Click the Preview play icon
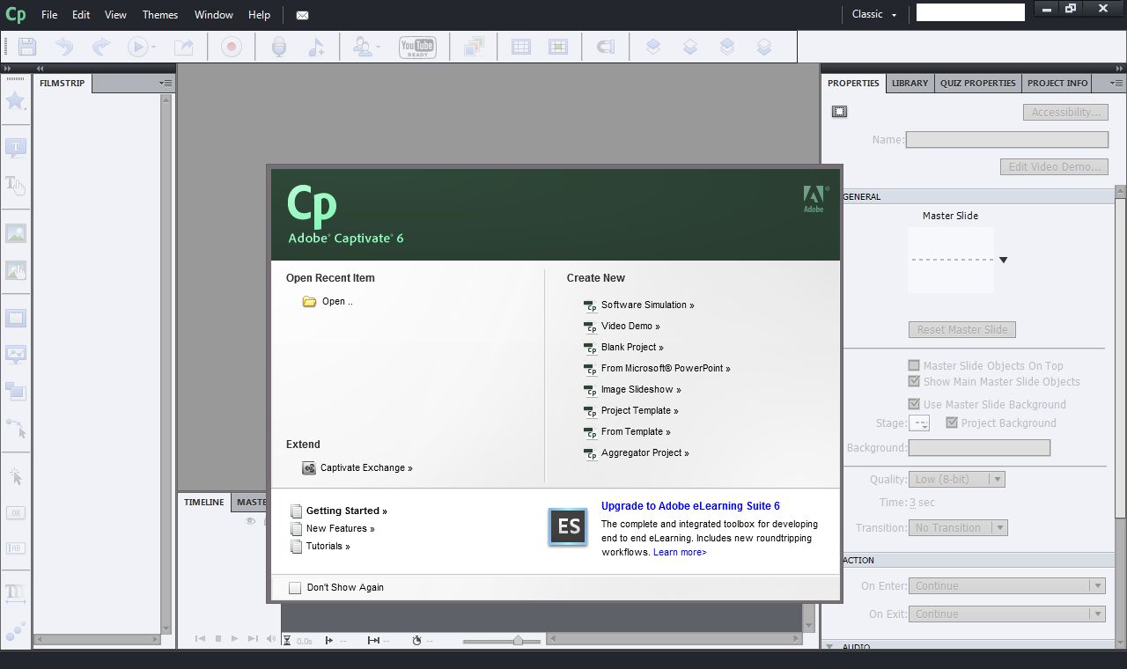Screen dimensions: 1127x669 [x=138, y=47]
